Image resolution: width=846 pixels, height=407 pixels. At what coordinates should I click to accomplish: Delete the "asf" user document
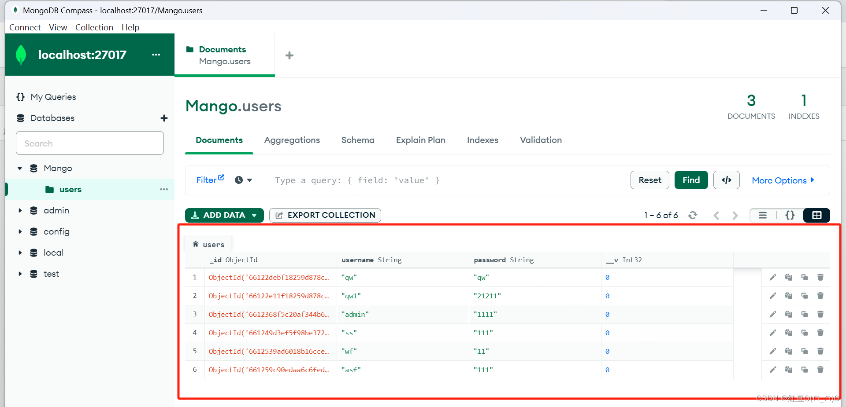820,370
